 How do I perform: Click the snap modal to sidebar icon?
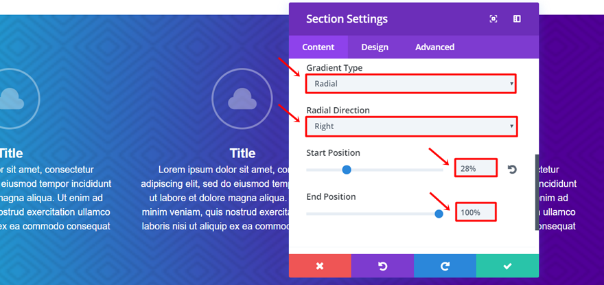pyautogui.click(x=517, y=19)
